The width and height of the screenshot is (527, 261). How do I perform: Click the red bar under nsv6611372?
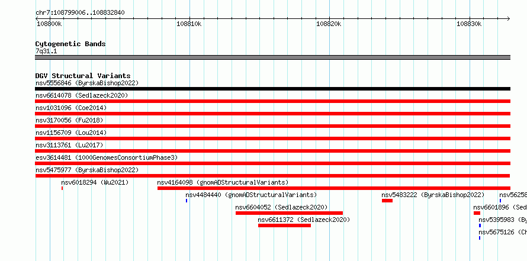point(284,225)
